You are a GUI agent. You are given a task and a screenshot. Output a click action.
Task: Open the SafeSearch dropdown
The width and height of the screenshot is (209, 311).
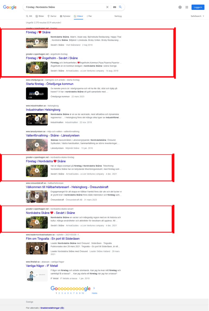click(x=197, y=16)
